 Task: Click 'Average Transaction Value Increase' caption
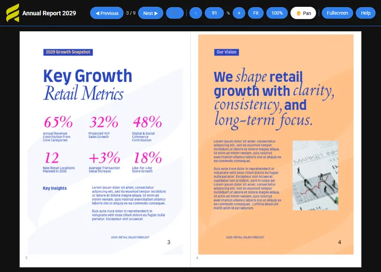tap(104, 169)
